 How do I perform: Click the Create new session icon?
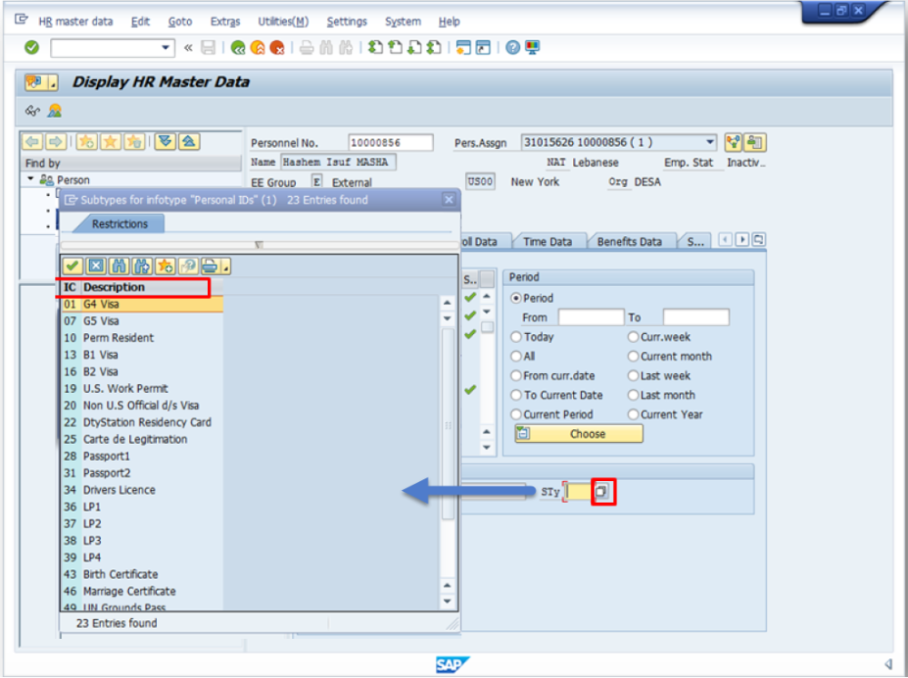pyautogui.click(x=463, y=47)
